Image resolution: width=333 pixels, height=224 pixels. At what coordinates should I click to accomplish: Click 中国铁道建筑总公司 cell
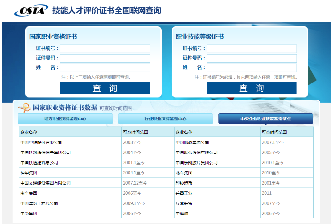pos(70,163)
